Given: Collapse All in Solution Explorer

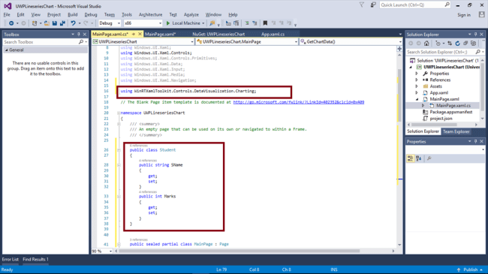Looking at the screenshot, I should [x=465, y=44].
